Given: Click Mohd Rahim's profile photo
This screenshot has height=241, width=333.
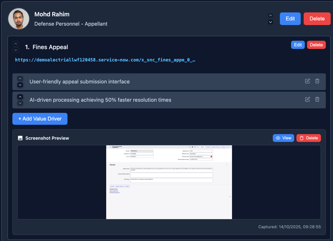Looking at the screenshot, I should pos(19,19).
